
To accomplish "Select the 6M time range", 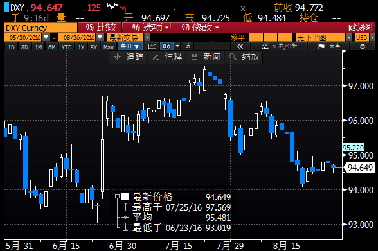I will tap(51, 47).
